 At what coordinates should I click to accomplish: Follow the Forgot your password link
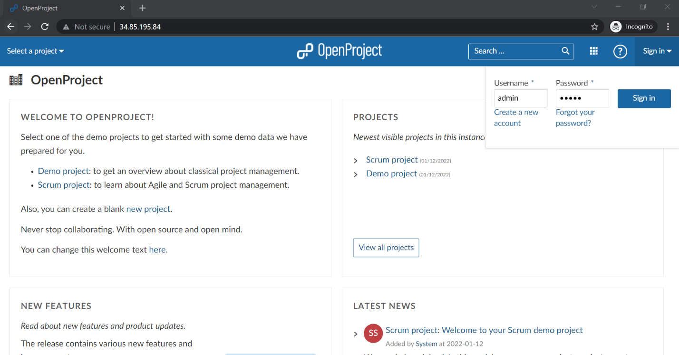575,118
